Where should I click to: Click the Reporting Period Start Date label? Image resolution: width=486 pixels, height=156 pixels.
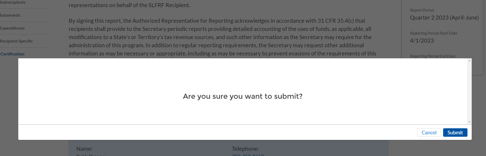click(x=434, y=33)
